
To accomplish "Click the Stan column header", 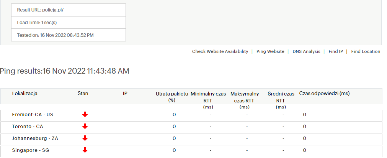I will click(83, 93).
